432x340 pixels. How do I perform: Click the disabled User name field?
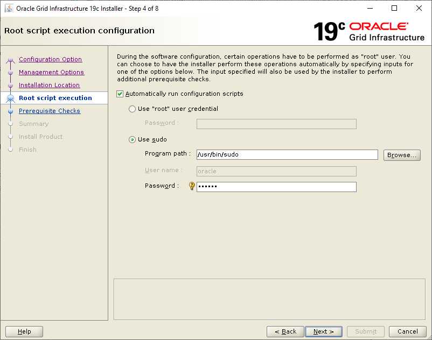(x=277, y=171)
